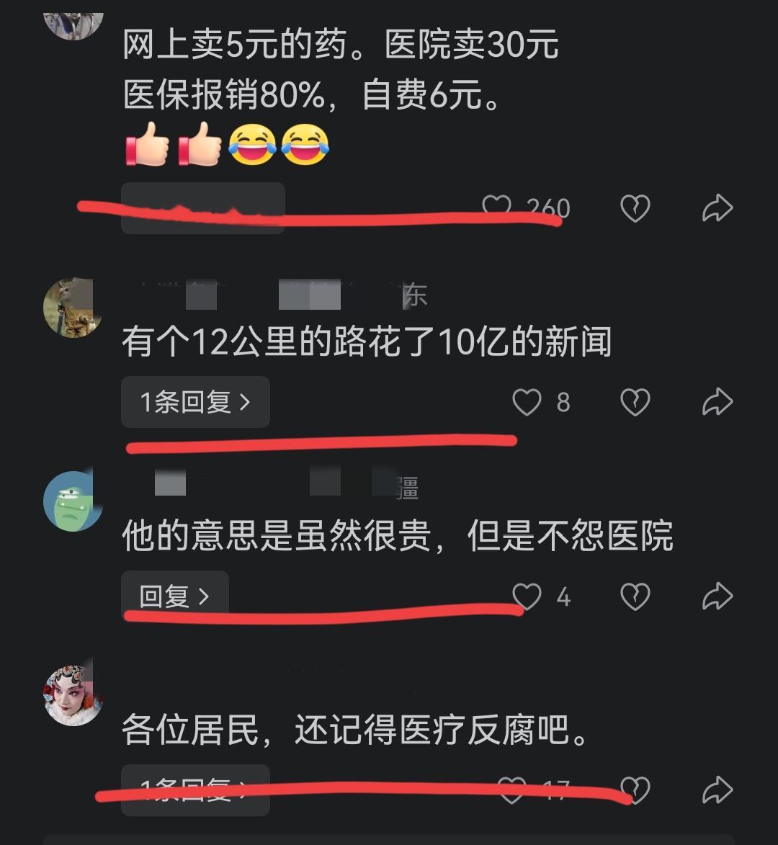Image resolution: width=778 pixels, height=845 pixels.
Task: Open 回复 under the 不怨医院 comment
Action: pos(175,596)
